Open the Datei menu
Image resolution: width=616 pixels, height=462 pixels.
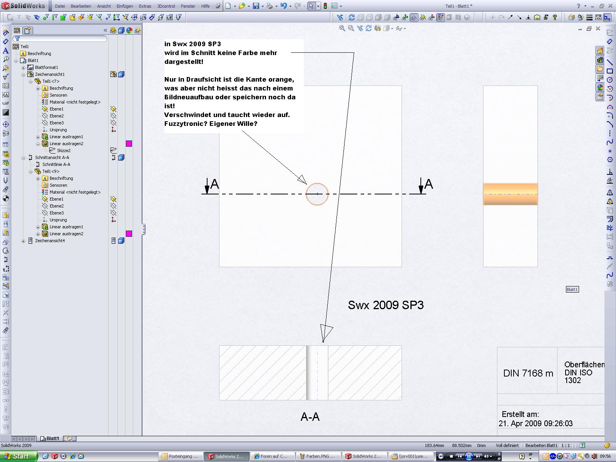[x=60, y=6]
